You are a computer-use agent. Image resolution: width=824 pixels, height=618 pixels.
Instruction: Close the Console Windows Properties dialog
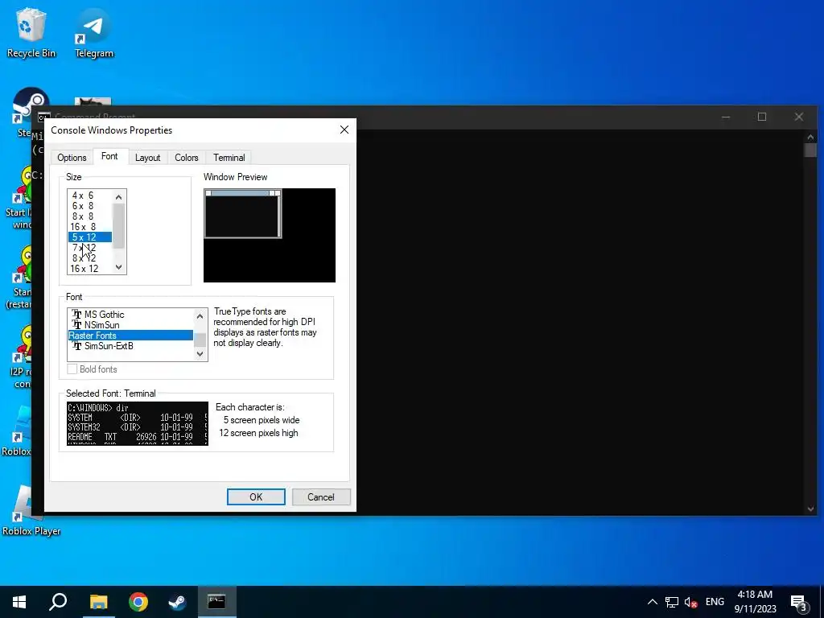(x=344, y=130)
